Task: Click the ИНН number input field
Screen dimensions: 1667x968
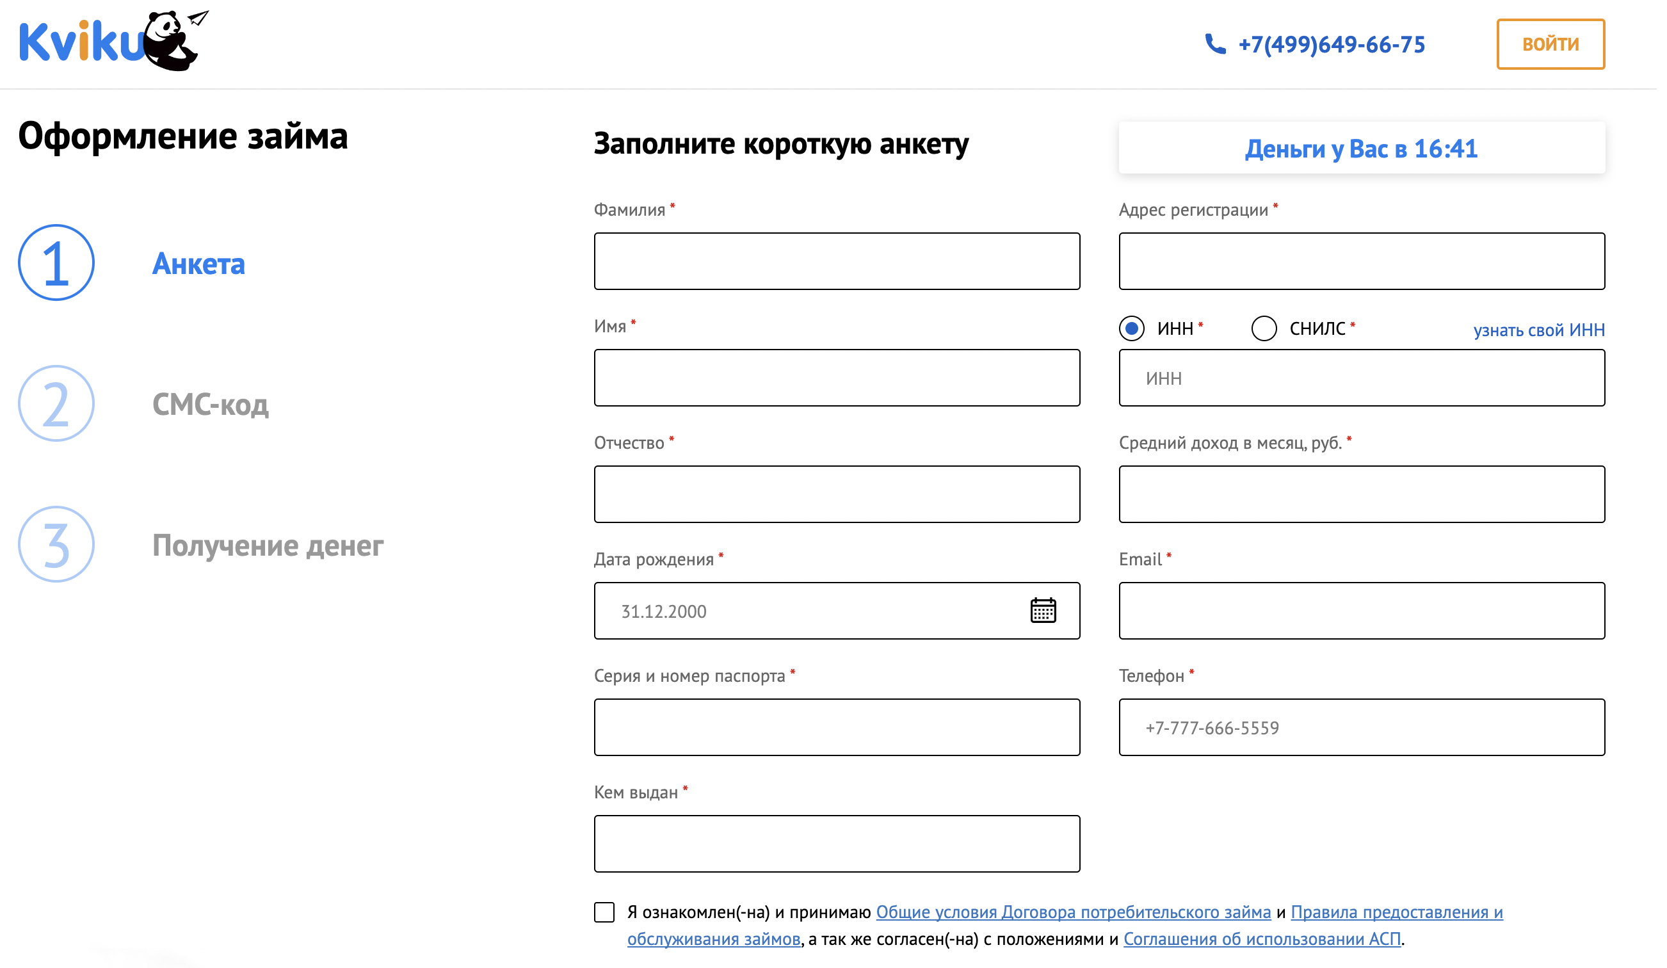Action: coord(1363,378)
